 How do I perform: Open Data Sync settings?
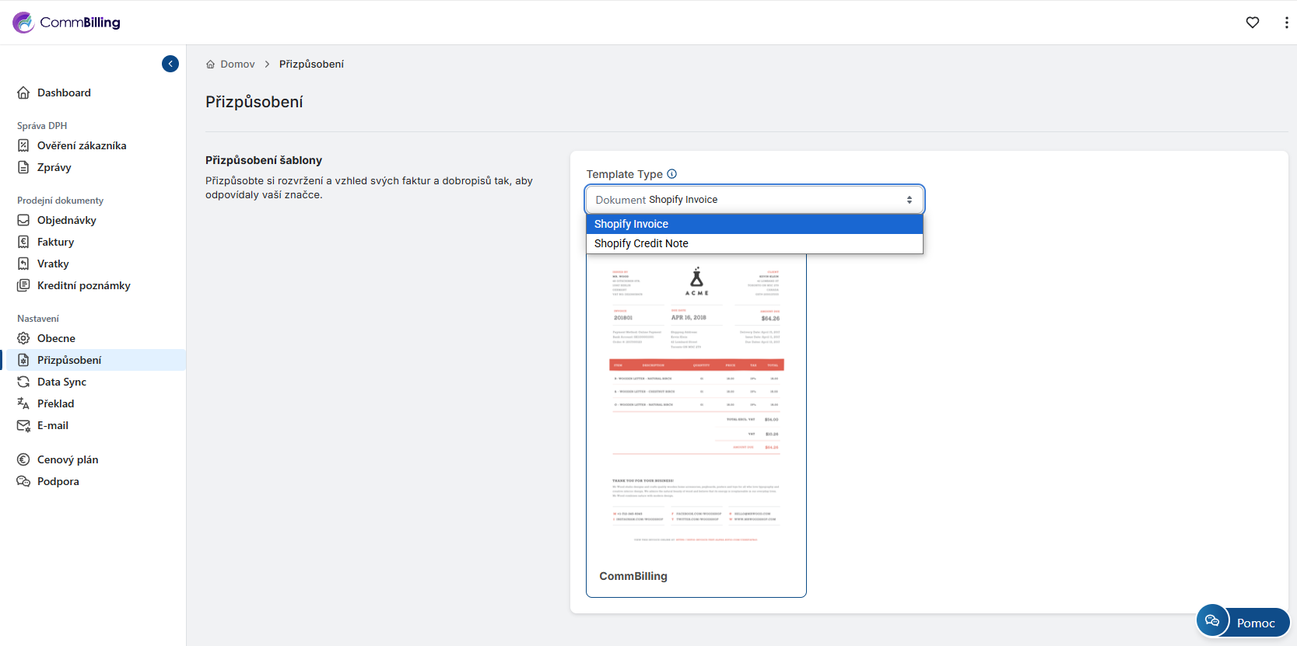[61, 382]
